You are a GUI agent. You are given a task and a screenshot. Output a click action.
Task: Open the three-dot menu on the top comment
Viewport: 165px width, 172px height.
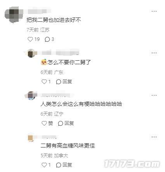(x=154, y=11)
